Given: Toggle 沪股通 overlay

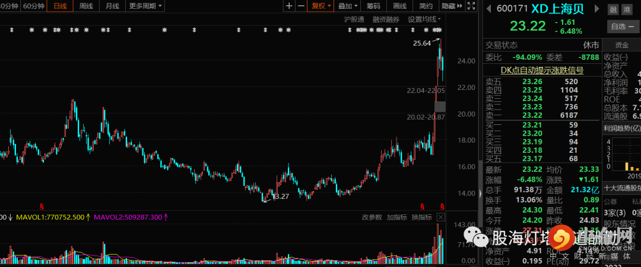Looking at the screenshot, I should pos(354,19).
